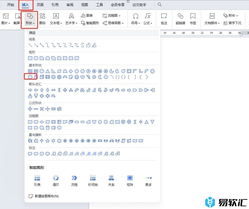Select the freeform scribble line shape
Viewport: 249px width, 209px height.
94,45
